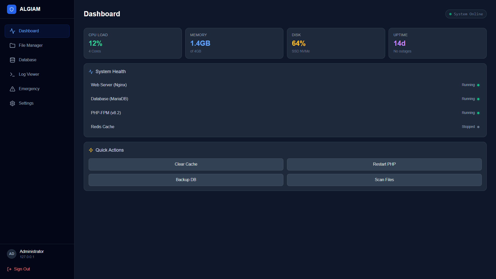
Task: Open the Log Viewer terminal icon
Action: pos(12,74)
